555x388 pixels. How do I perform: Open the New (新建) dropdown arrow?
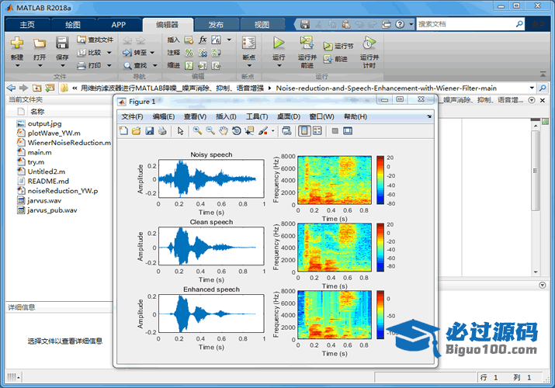point(17,65)
